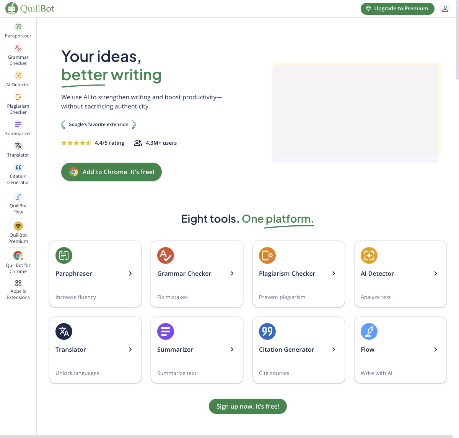Click the QuillBot logo in header
This screenshot has width=459, height=438.
30,8
